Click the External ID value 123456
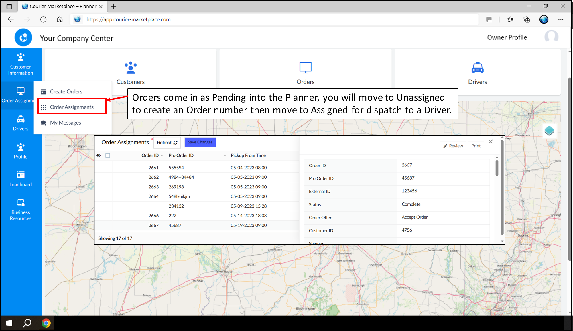This screenshot has width=573, height=331. [409, 191]
